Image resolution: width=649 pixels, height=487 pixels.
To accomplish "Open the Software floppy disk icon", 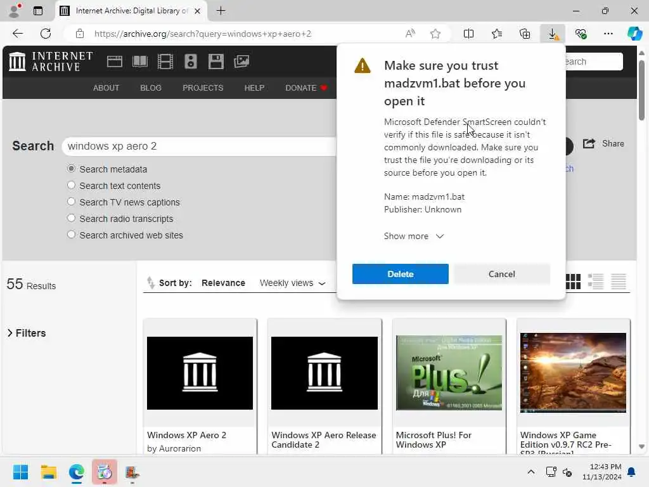I will pyautogui.click(x=215, y=62).
